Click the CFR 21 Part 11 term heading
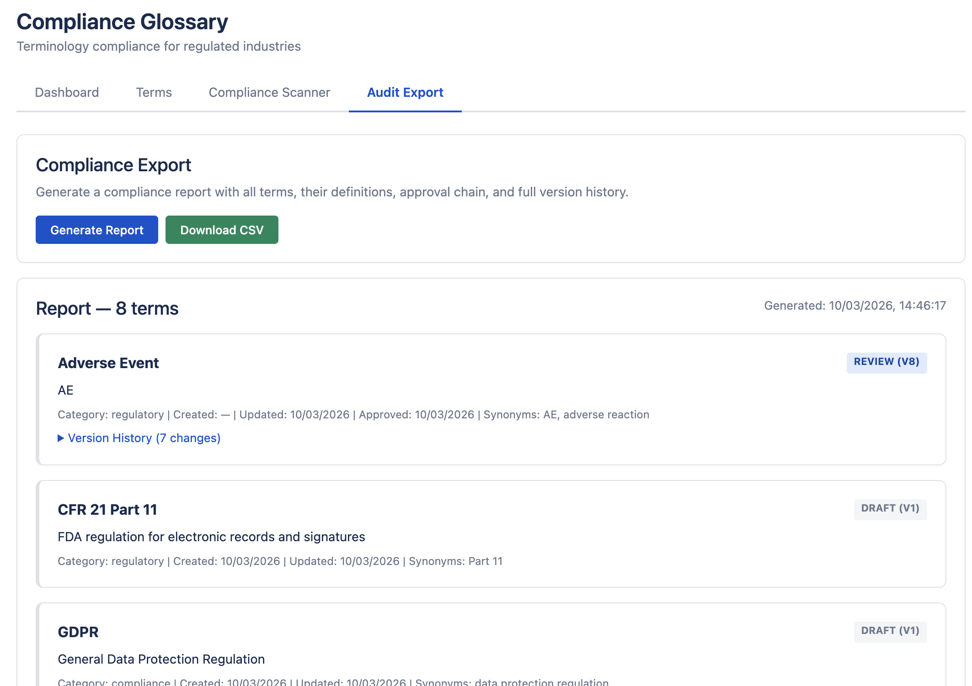Viewport: 972px width, 686px height. pyautogui.click(x=107, y=510)
